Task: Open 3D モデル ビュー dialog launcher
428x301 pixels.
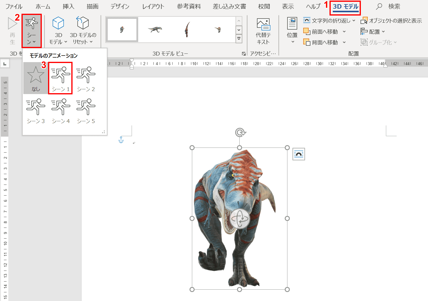Action: (244, 54)
